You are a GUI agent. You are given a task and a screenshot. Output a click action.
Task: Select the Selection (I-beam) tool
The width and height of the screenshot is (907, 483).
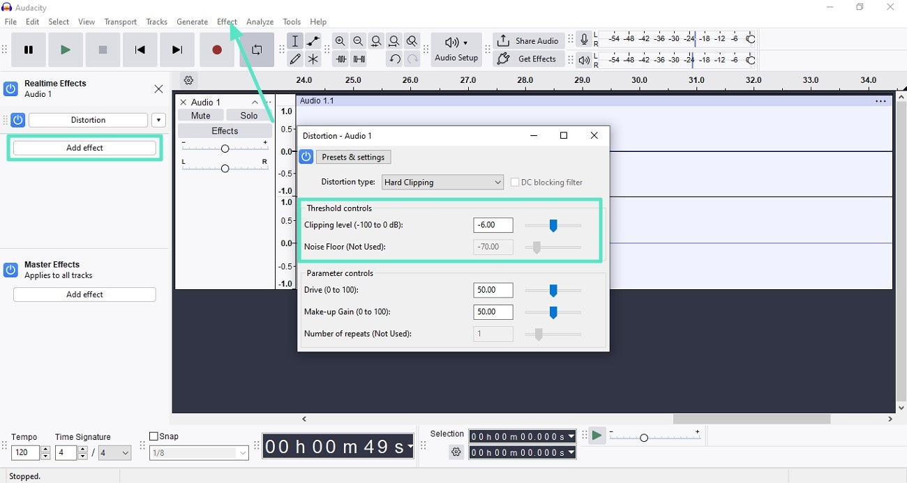point(295,41)
